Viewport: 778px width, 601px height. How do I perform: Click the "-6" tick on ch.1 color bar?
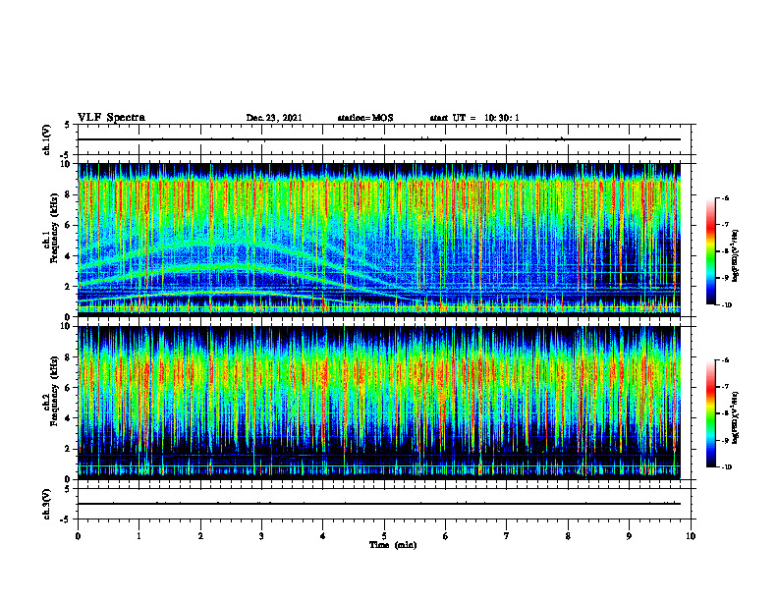coord(725,197)
